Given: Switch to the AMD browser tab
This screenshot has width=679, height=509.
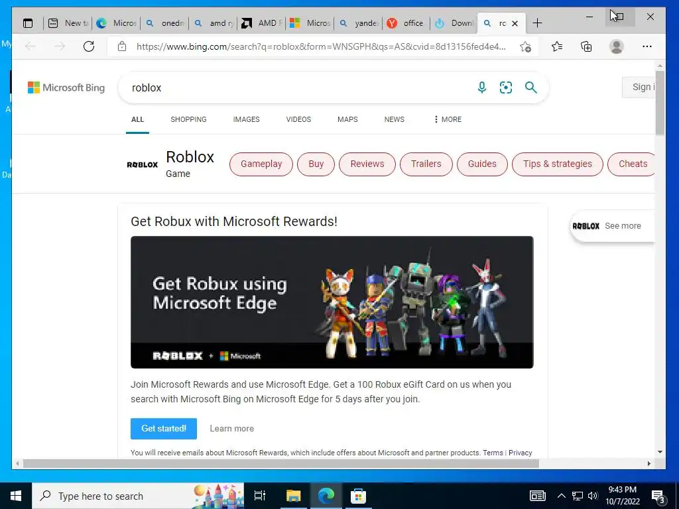Looking at the screenshot, I should (x=262, y=23).
